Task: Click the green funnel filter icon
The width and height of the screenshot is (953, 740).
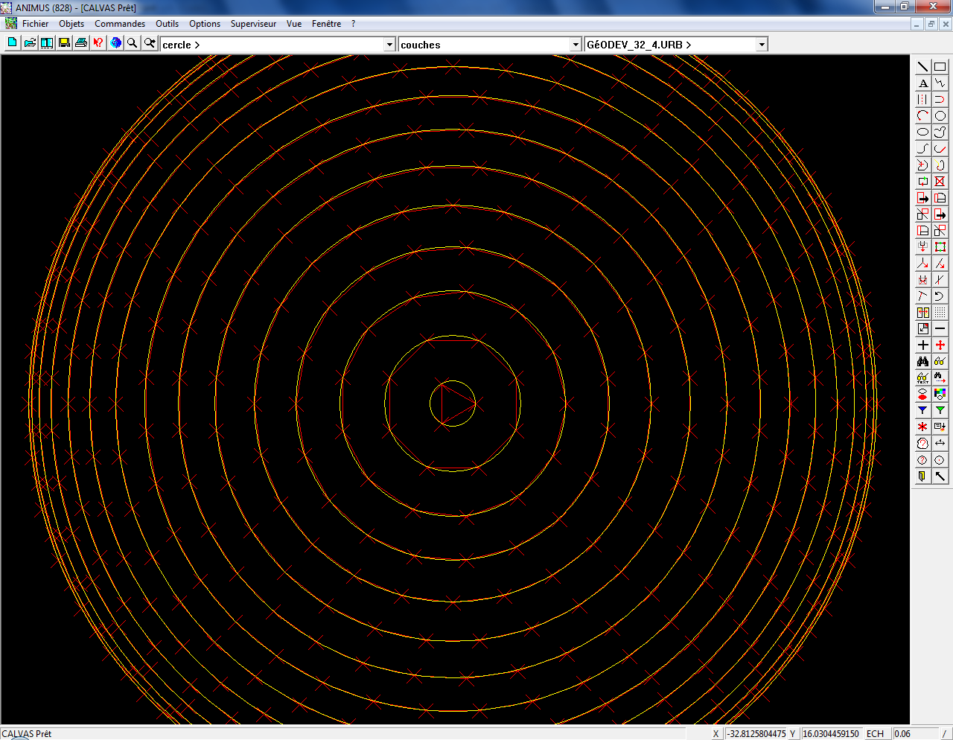Action: 940,411
